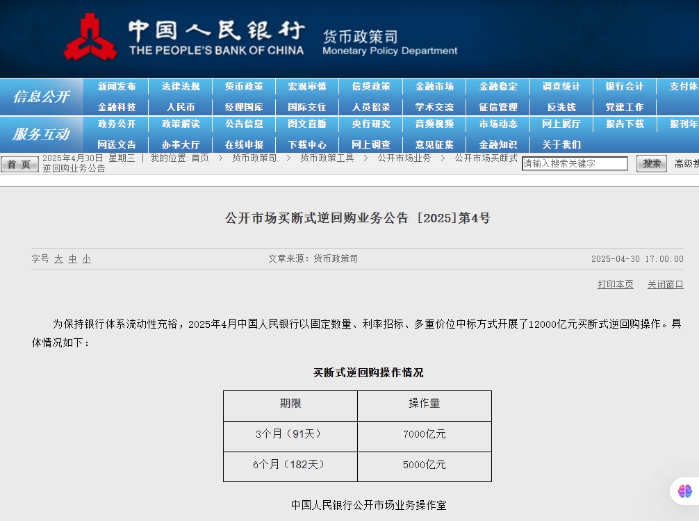Open the 反洗钱 menu item
Screen dimensions: 699x521
point(561,108)
